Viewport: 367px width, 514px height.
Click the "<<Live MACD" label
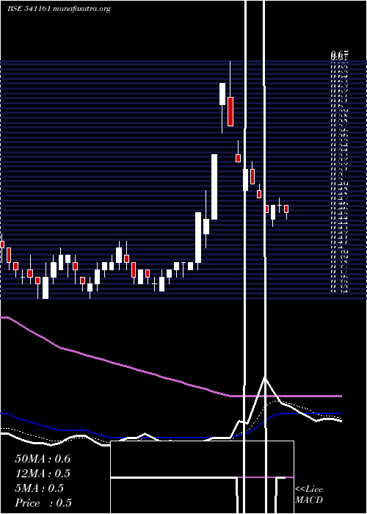(x=309, y=494)
